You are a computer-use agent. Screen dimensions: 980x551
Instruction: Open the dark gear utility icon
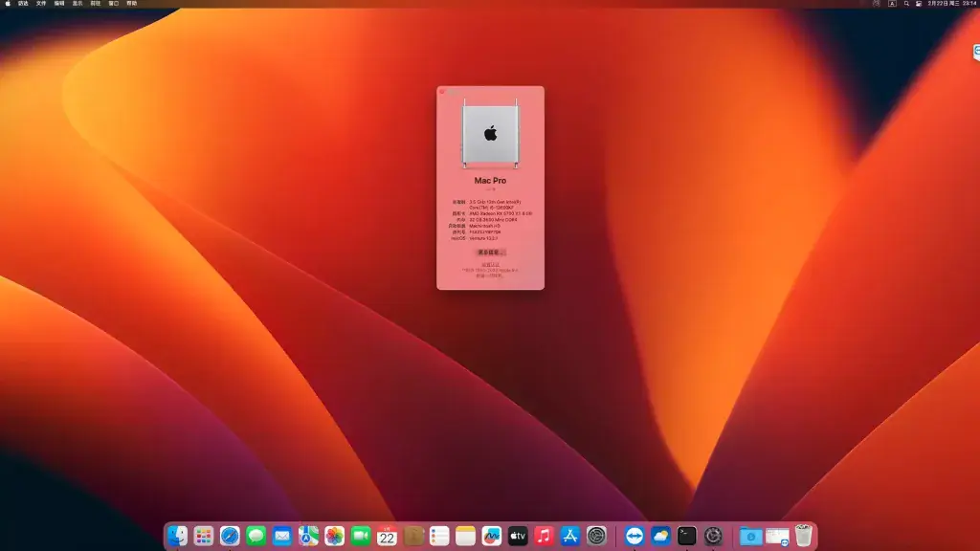coord(713,536)
